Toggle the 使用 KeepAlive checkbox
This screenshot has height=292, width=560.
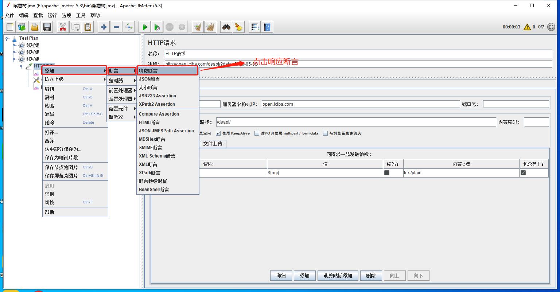point(218,133)
